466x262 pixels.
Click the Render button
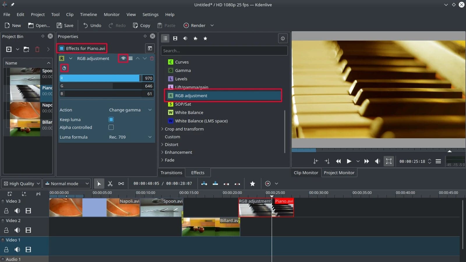[195, 26]
